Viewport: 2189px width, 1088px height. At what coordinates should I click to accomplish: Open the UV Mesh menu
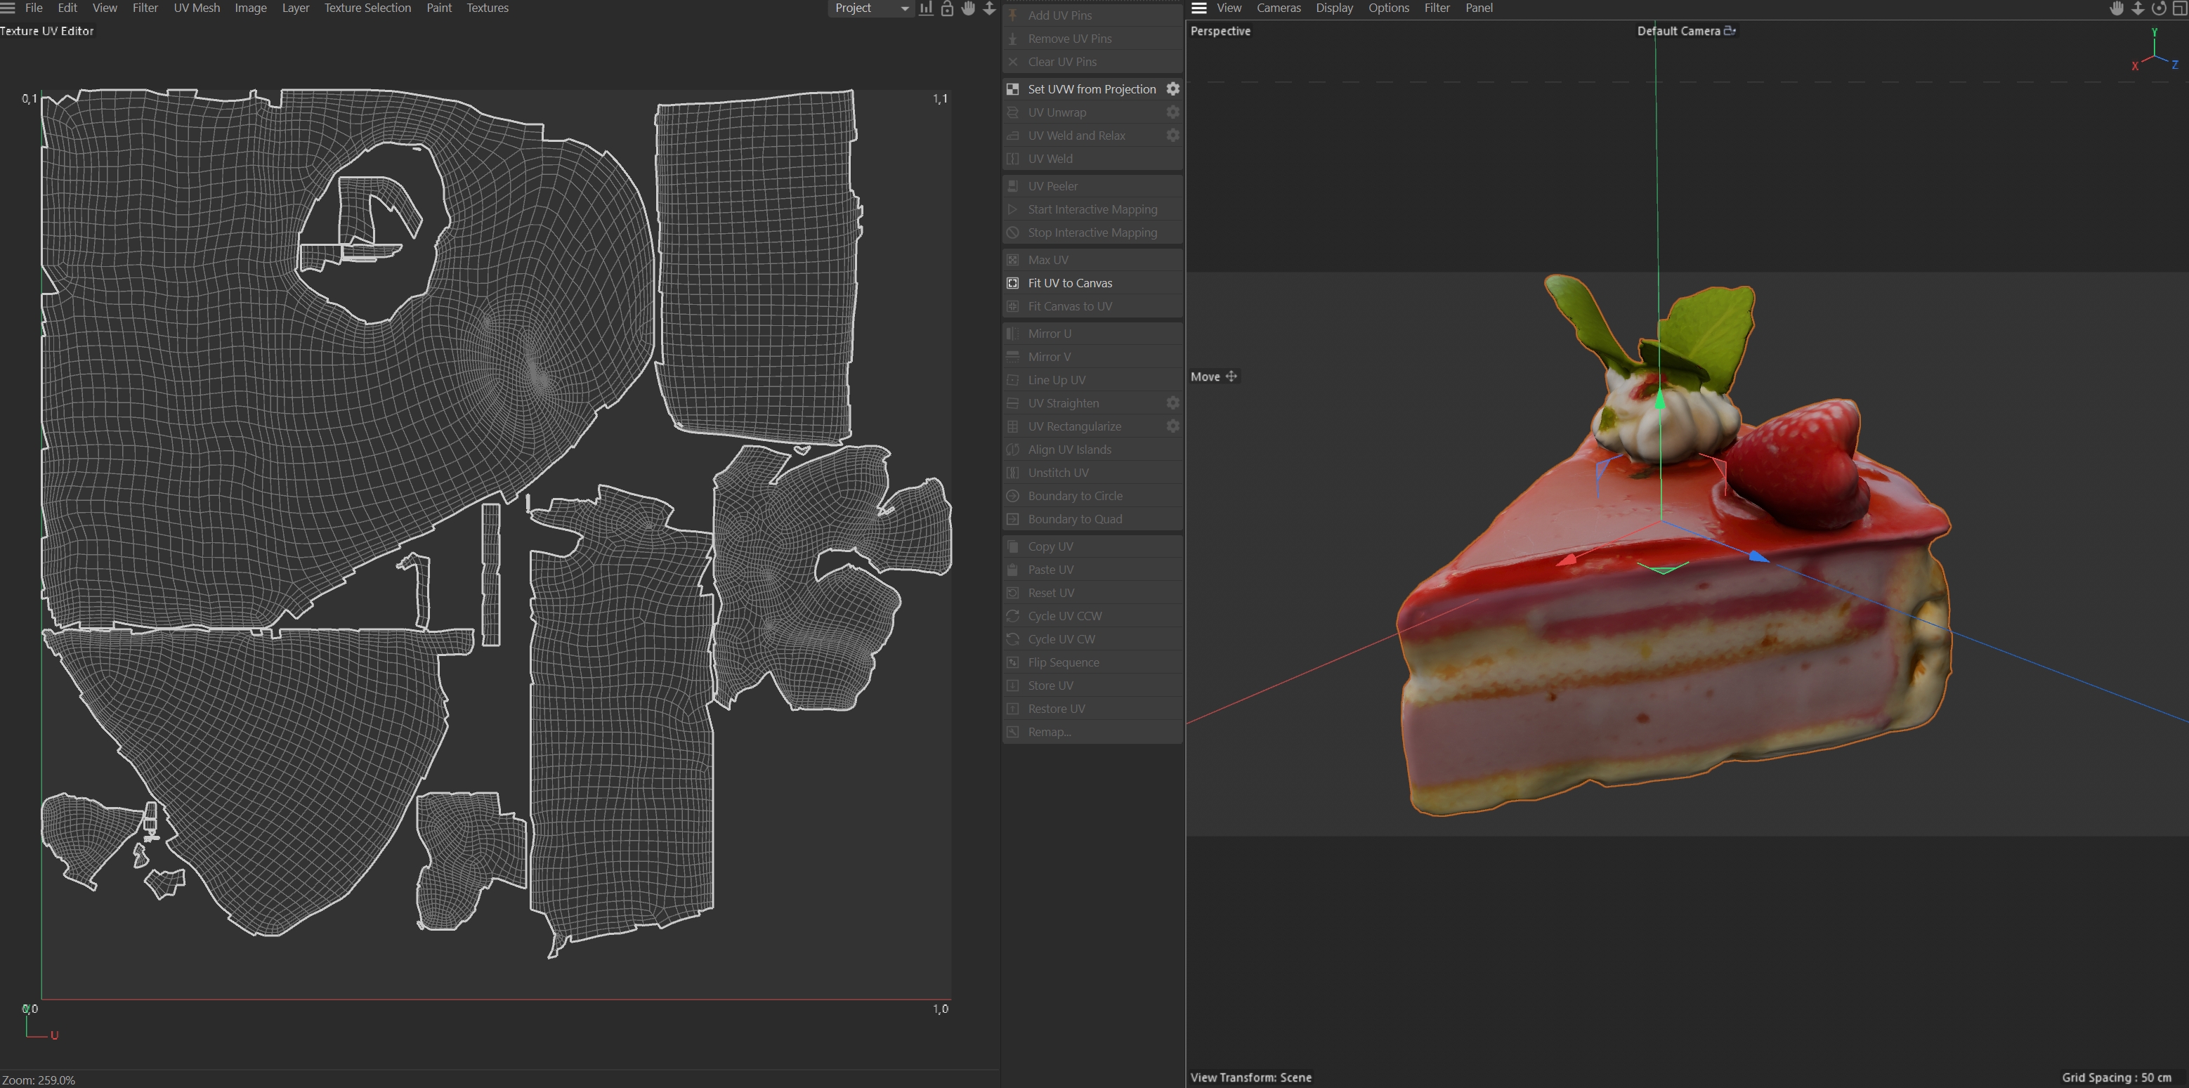196,8
